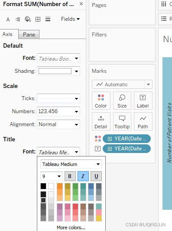Click the Pages shelf
The height and width of the screenshot is (231, 172).
(x=122, y=13)
